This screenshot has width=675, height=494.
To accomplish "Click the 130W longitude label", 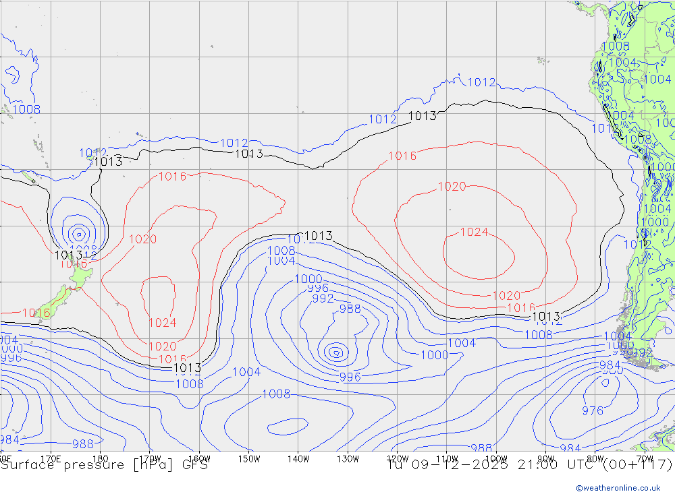I will (x=348, y=459).
